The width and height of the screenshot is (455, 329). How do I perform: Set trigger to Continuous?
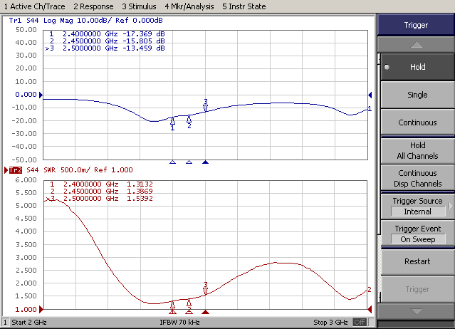tap(417, 122)
